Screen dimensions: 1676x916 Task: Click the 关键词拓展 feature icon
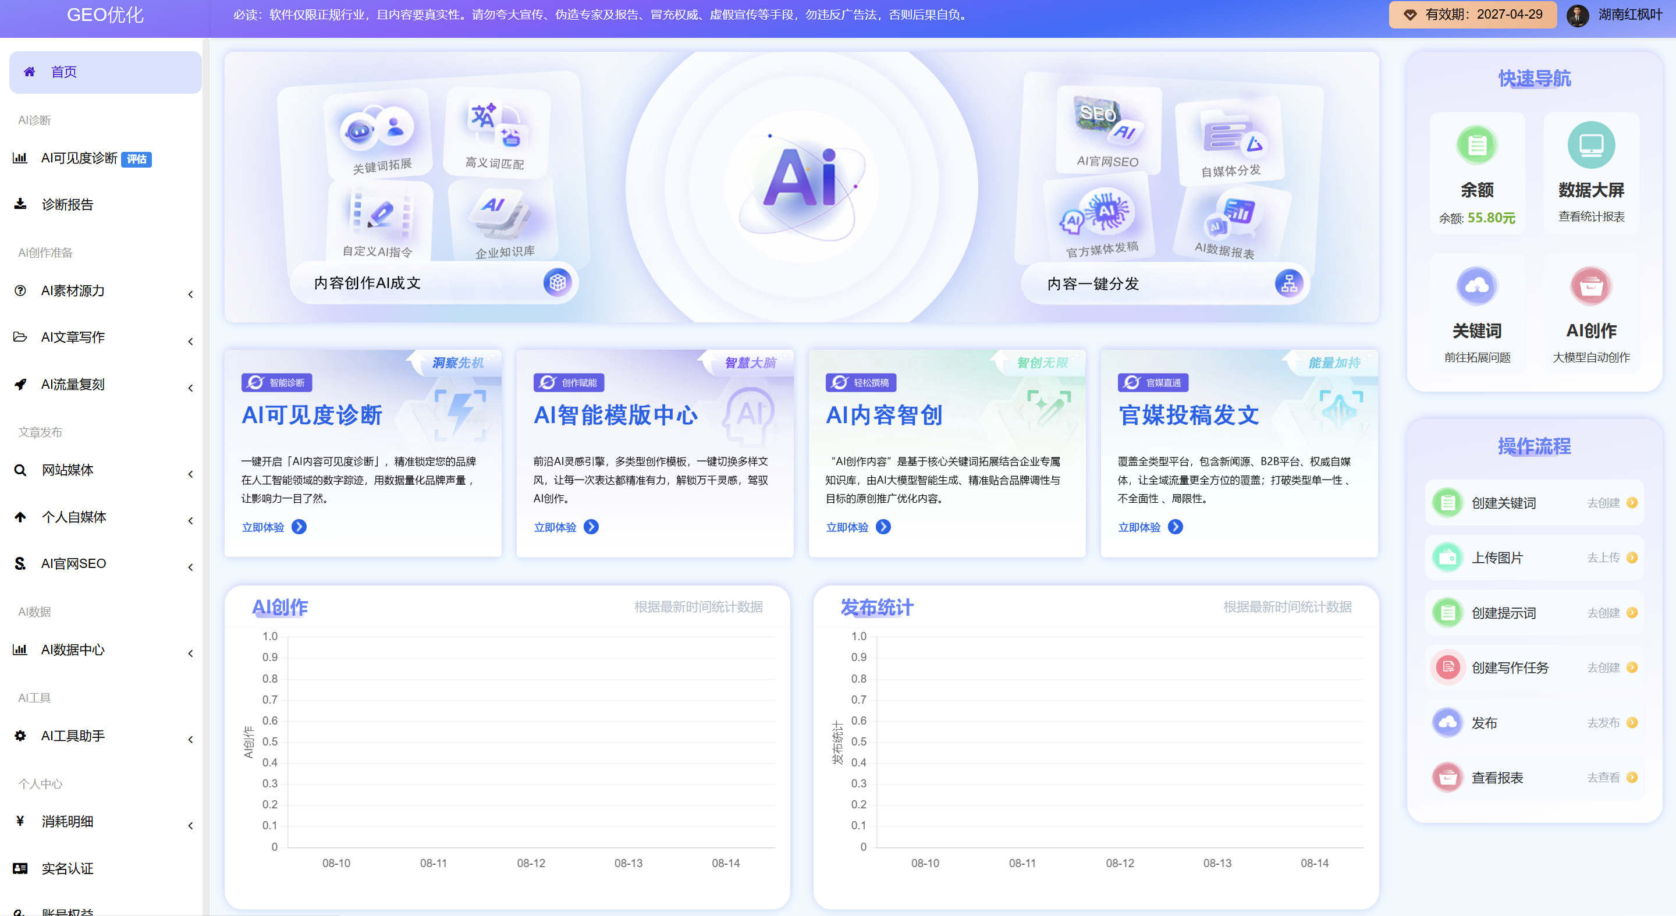point(377,129)
